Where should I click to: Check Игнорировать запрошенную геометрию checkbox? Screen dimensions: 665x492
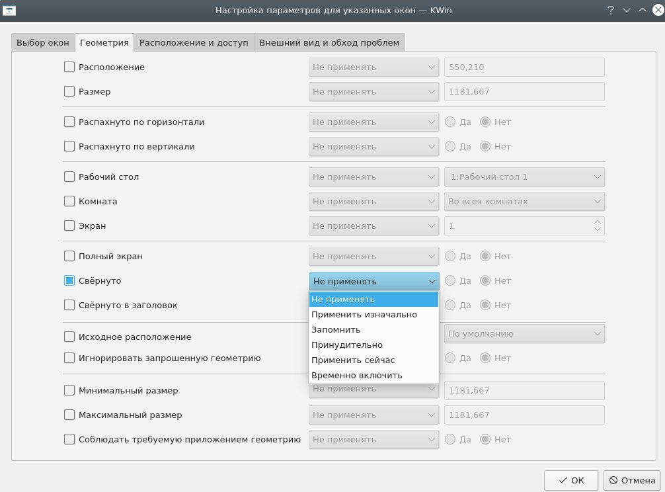(x=69, y=358)
